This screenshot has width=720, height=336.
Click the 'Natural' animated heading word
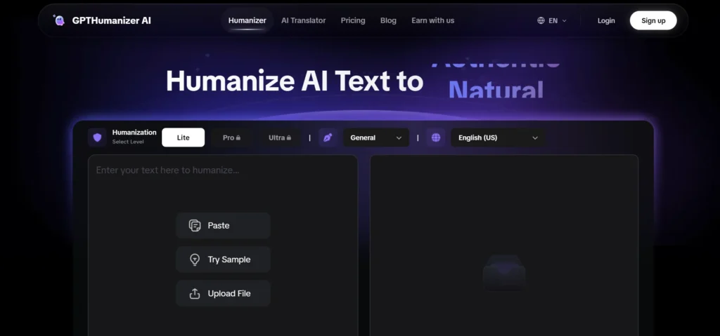coord(496,90)
